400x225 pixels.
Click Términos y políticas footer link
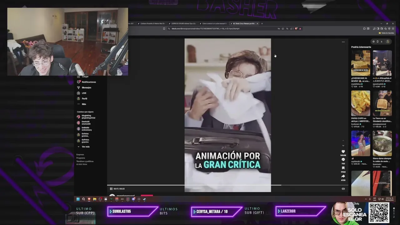[x=85, y=161]
